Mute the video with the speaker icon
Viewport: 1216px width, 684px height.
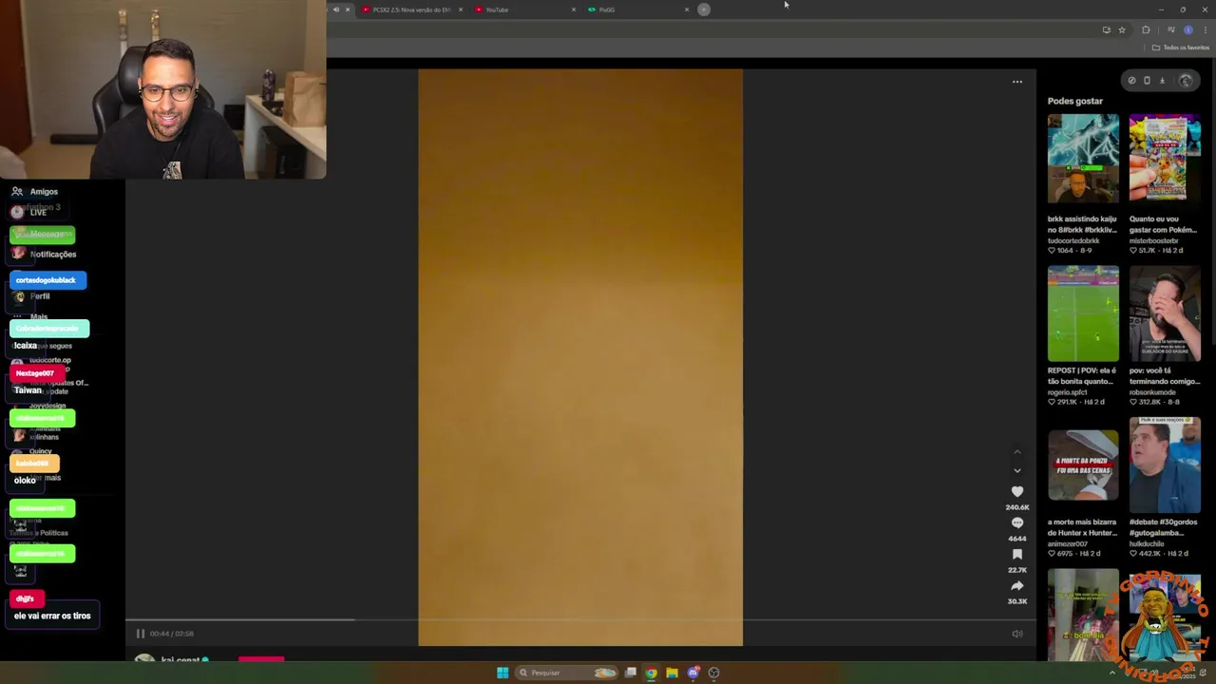(1016, 634)
